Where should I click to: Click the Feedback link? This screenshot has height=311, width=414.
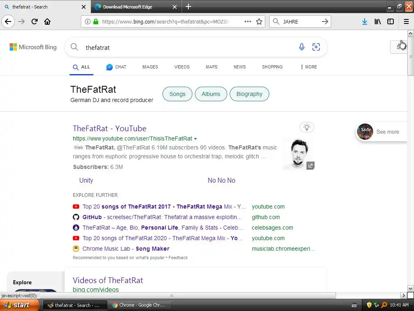(178, 258)
